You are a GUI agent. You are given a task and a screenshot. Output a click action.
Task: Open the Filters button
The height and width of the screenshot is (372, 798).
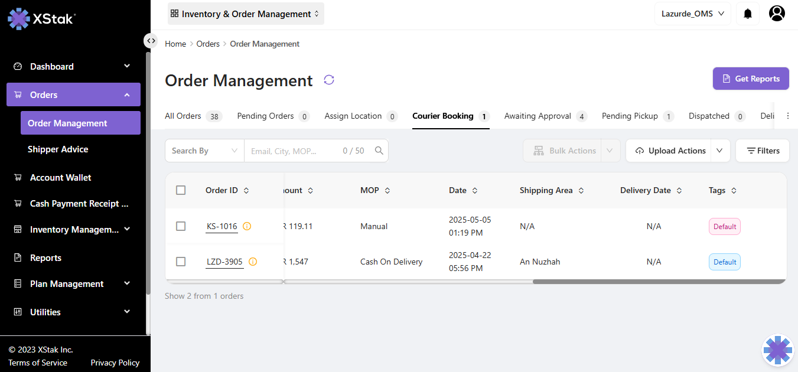[x=763, y=151]
